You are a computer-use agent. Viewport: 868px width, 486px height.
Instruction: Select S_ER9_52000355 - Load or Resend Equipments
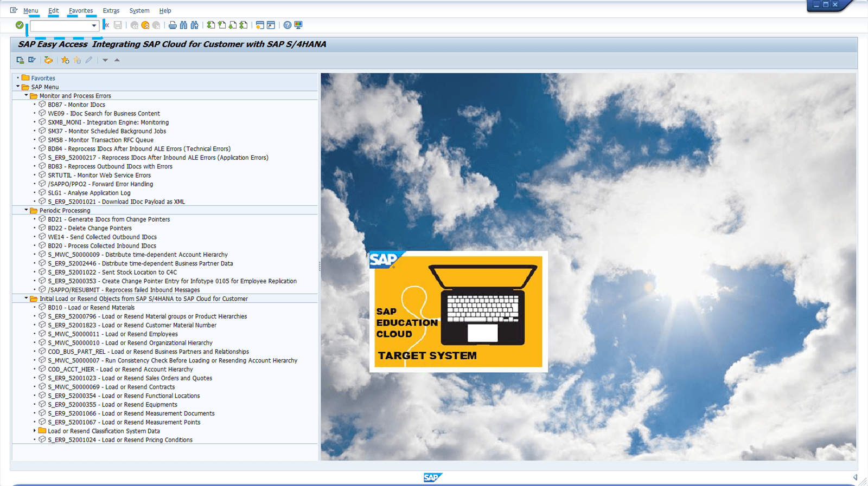(112, 405)
